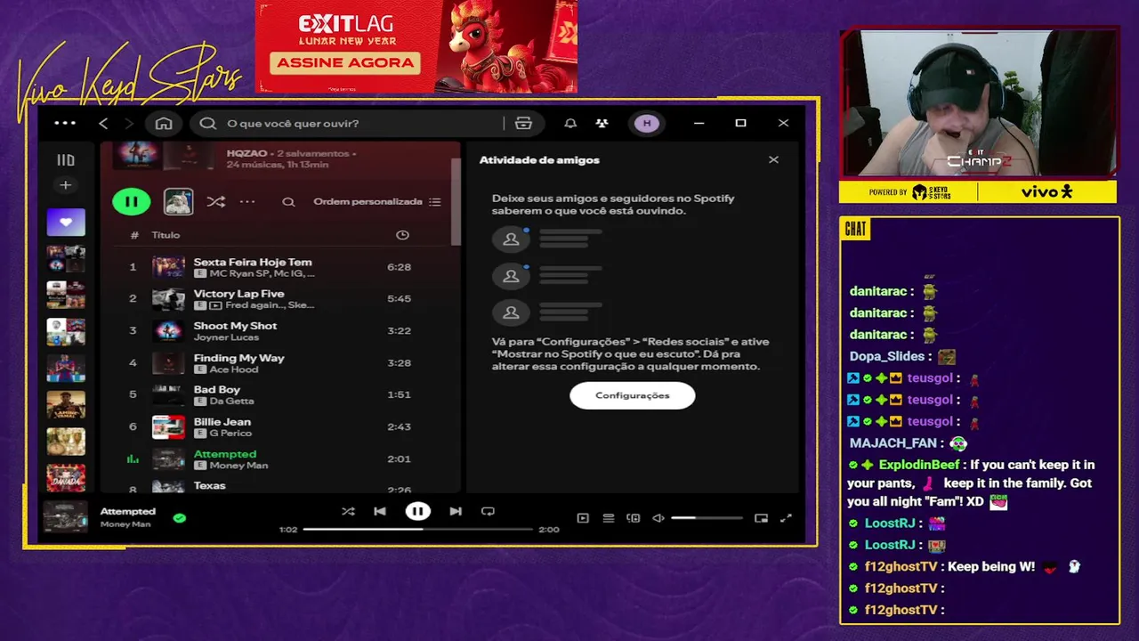Open the notifications bell

(x=570, y=124)
